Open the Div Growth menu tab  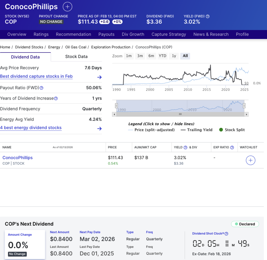pos(133,34)
